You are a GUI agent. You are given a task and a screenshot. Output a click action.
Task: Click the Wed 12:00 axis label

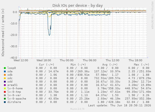click(21, 60)
